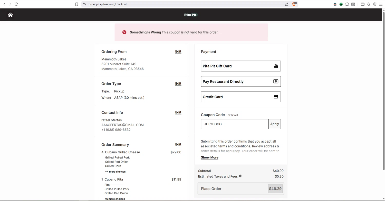Viewport: 385px width, 201px height.
Task: Open the green circular extension icon
Action: (341, 4)
